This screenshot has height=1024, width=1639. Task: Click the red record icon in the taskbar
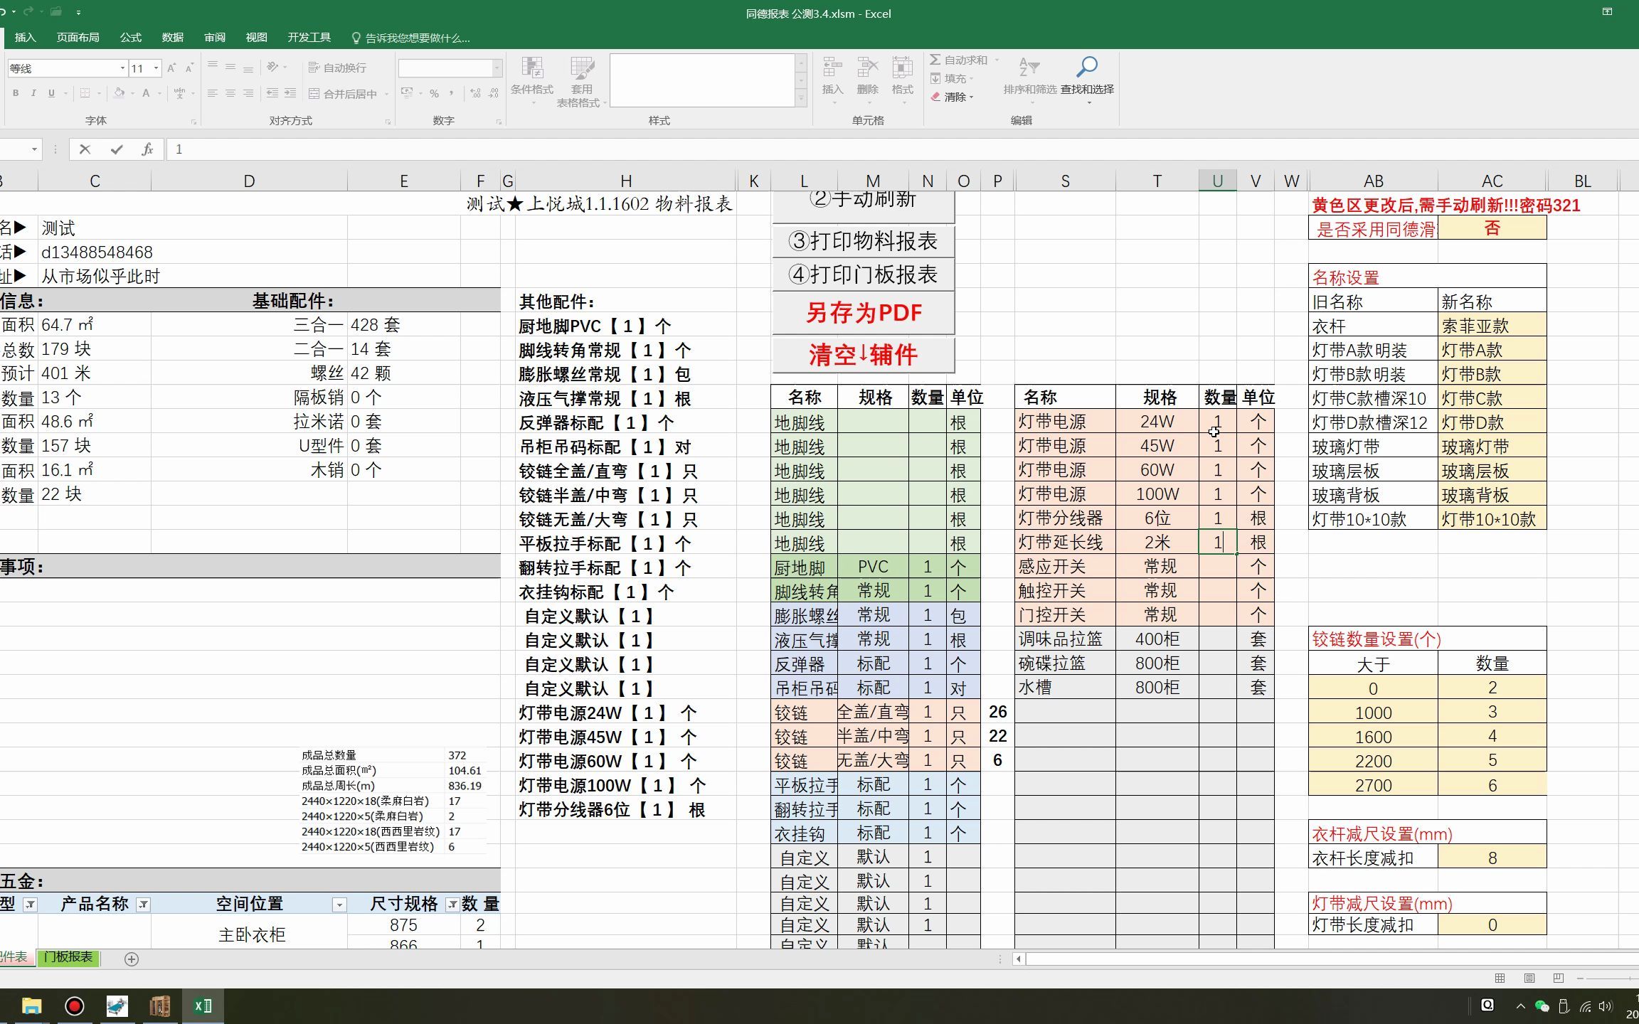74,1006
